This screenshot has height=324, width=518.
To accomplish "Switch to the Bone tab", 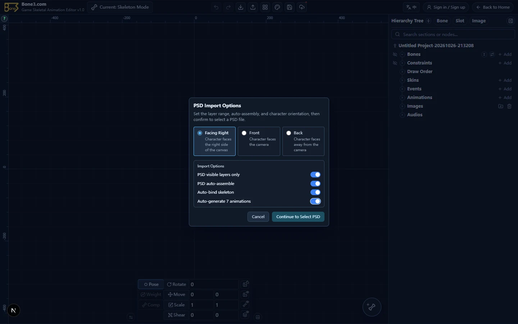I will 442,21.
